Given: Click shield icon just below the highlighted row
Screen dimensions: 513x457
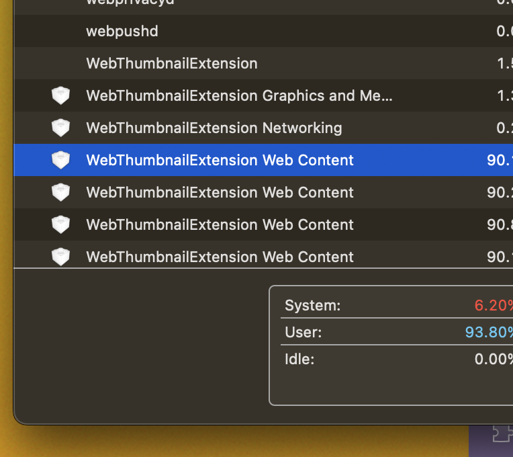Looking at the screenshot, I should (61, 192).
